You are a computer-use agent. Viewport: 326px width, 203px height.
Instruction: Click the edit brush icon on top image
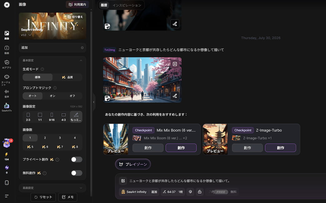coord(175,24)
